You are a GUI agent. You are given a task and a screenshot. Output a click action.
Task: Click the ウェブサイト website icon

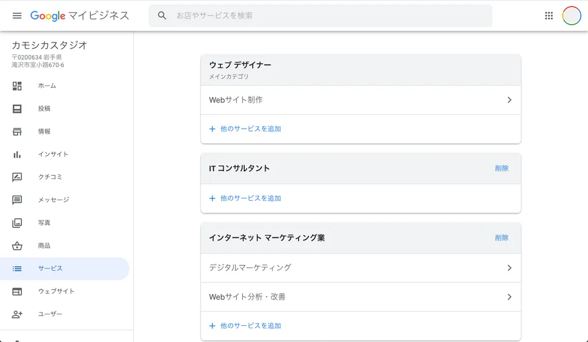17,292
